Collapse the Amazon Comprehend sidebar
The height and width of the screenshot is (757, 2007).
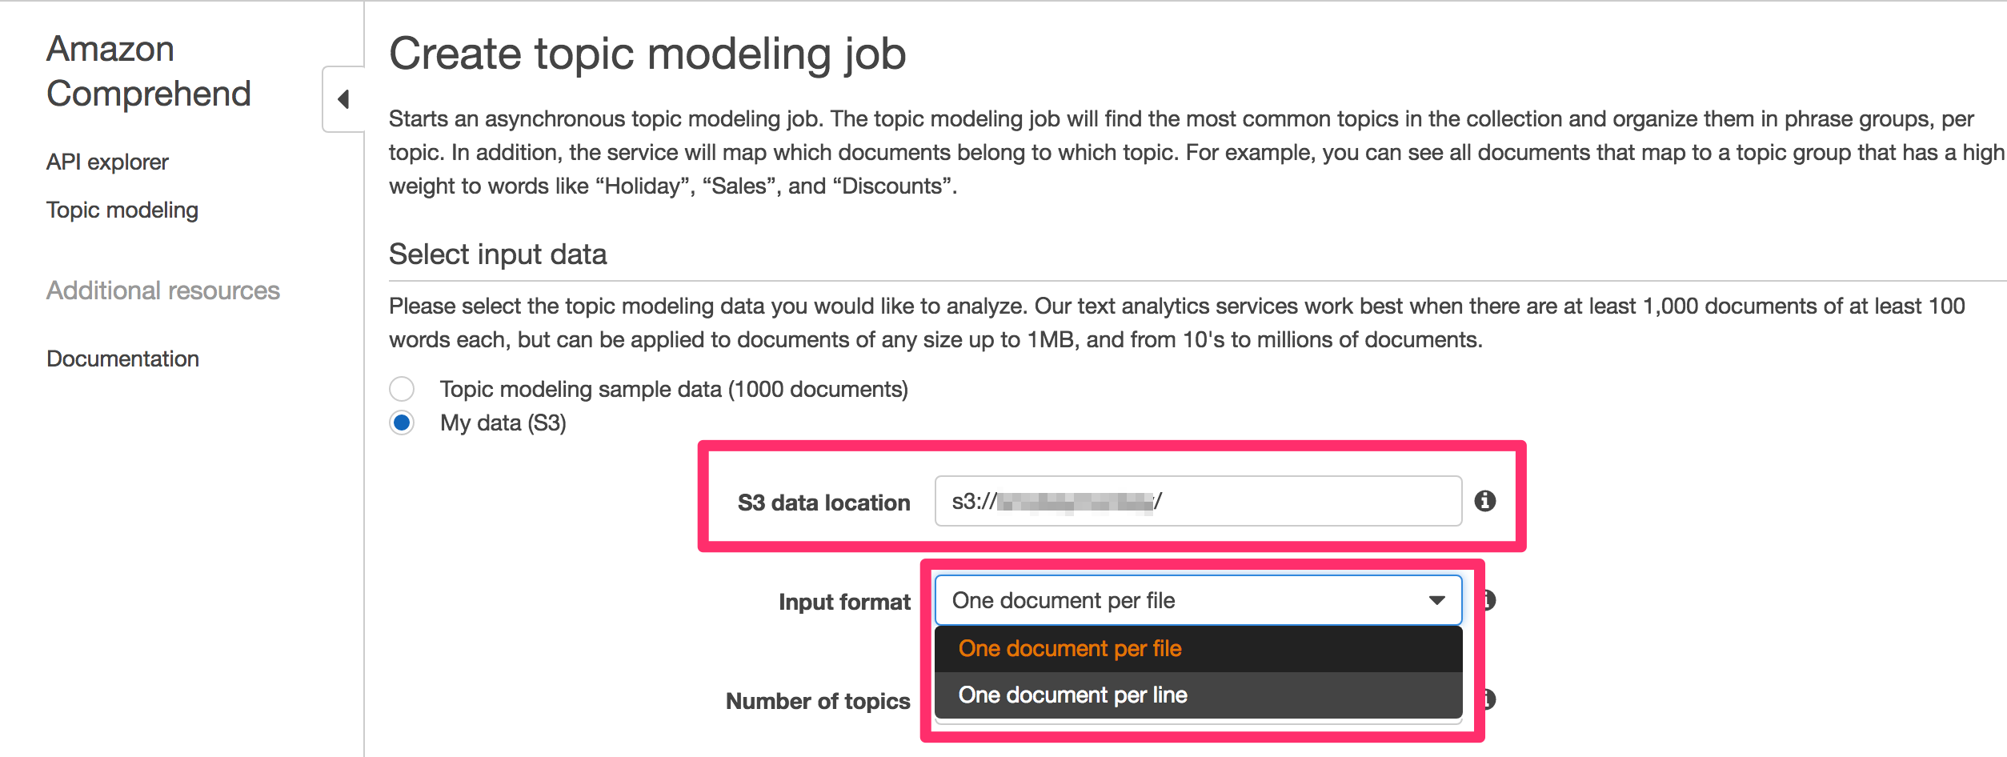[343, 98]
